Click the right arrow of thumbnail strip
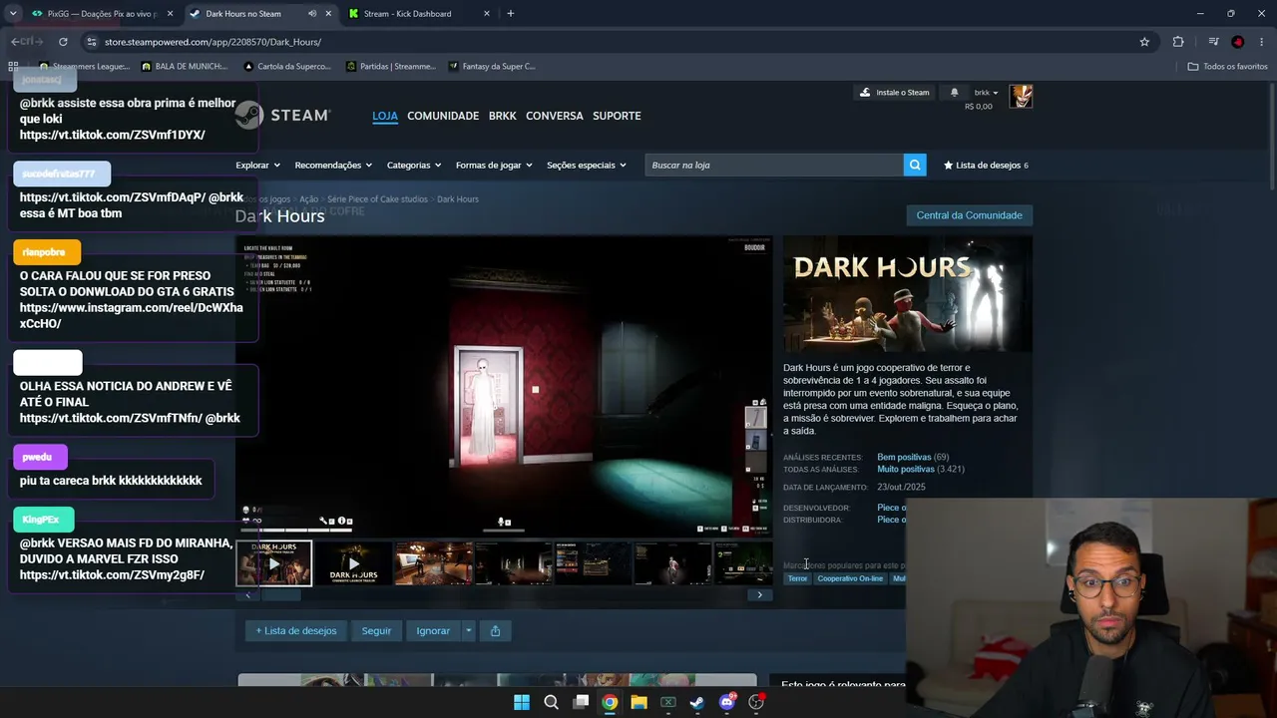This screenshot has width=1277, height=718. tap(759, 595)
